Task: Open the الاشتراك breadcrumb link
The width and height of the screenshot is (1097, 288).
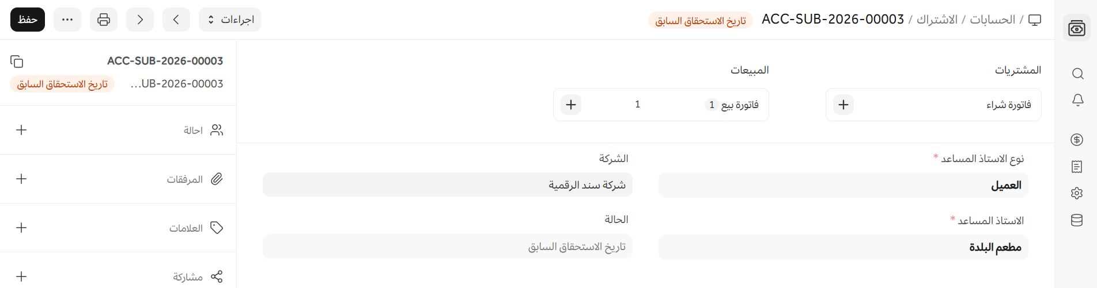Action: (937, 20)
